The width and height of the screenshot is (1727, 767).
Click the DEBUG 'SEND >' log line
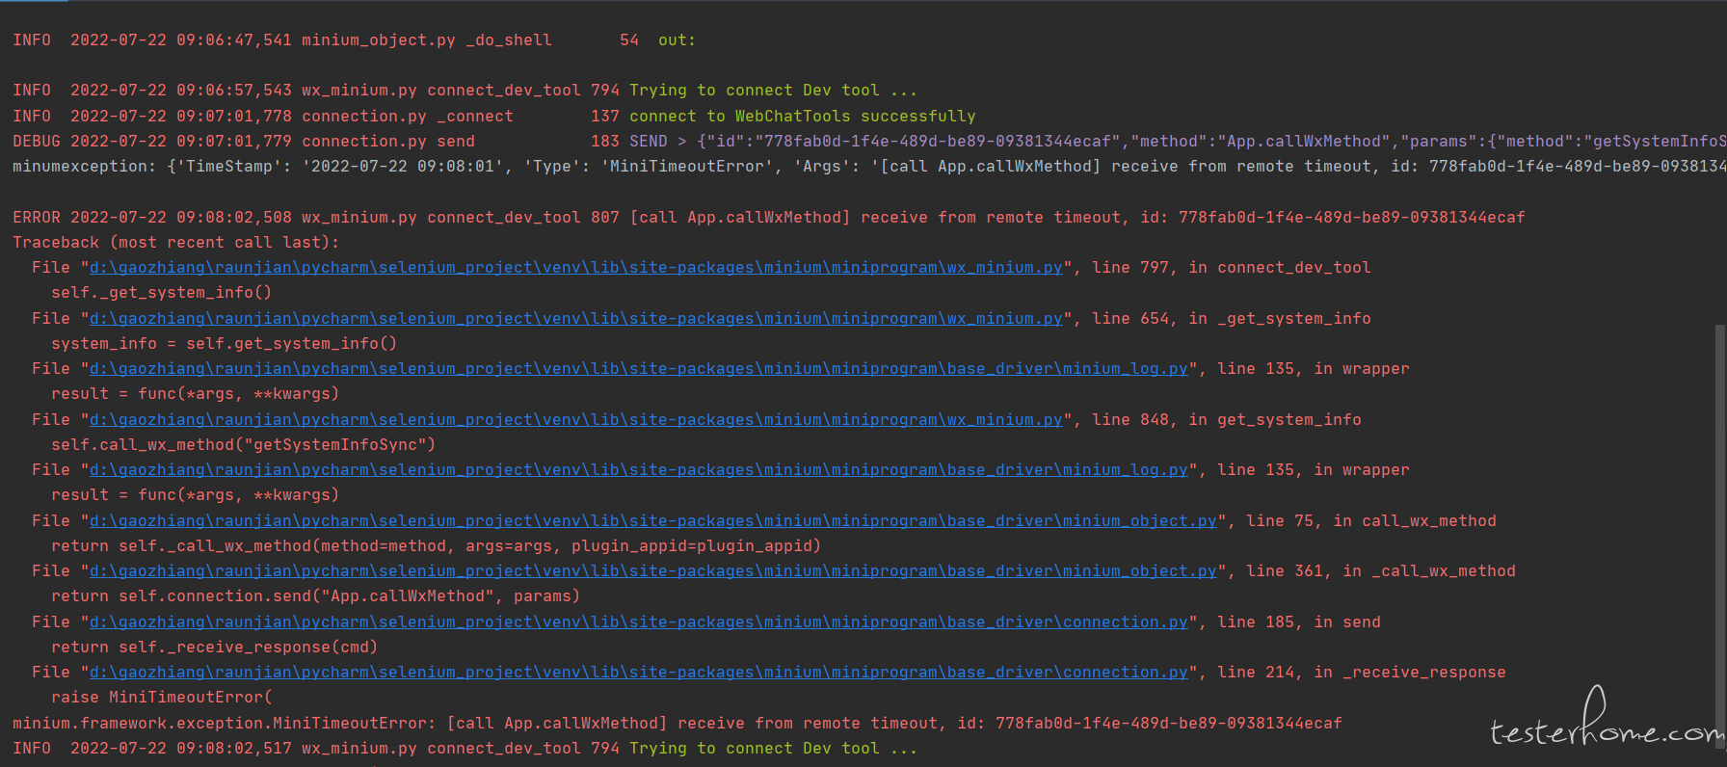pos(869,142)
